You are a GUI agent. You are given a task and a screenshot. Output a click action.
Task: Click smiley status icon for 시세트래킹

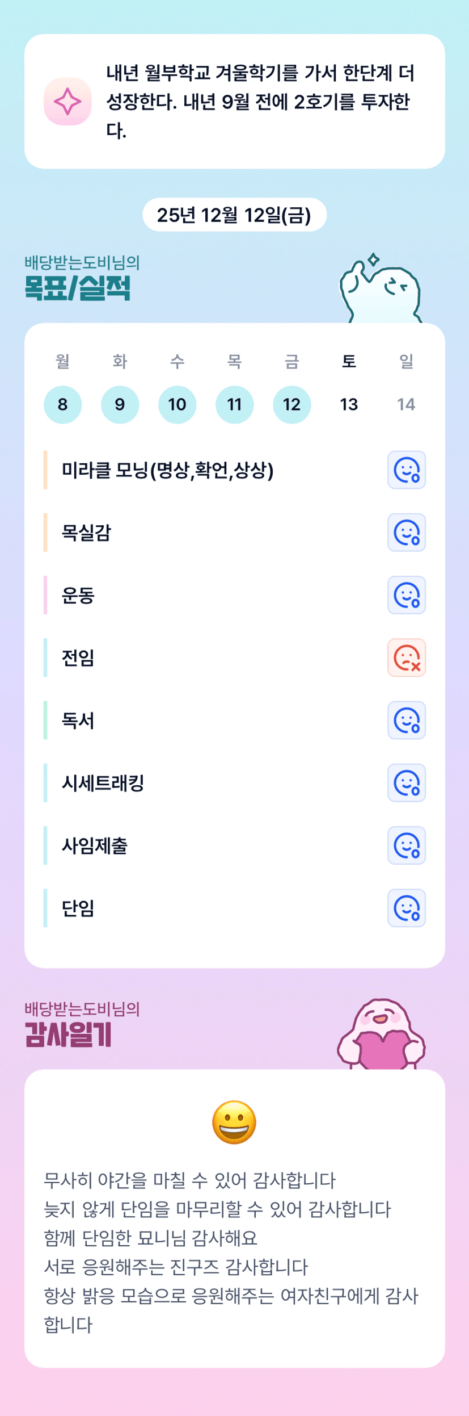(406, 783)
